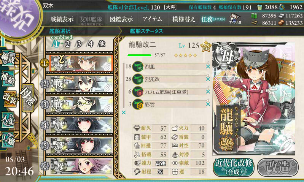Click the 近代化改修(合成) modernization button
The height and width of the screenshot is (182, 304).
tap(234, 167)
